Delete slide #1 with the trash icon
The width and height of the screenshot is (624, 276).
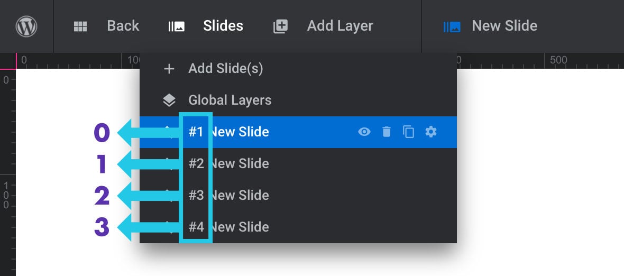coord(387,132)
